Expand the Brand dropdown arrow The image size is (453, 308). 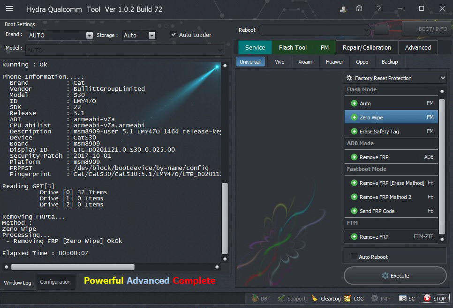click(90, 35)
